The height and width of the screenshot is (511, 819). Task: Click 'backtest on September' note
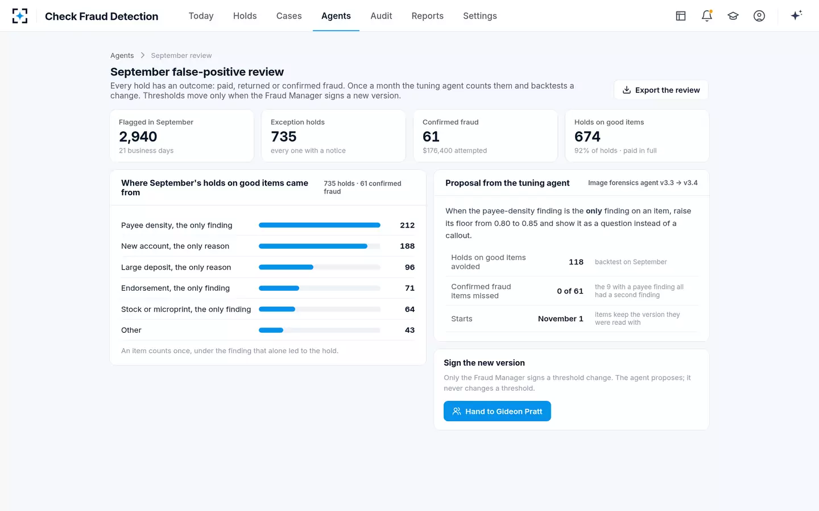pyautogui.click(x=631, y=262)
